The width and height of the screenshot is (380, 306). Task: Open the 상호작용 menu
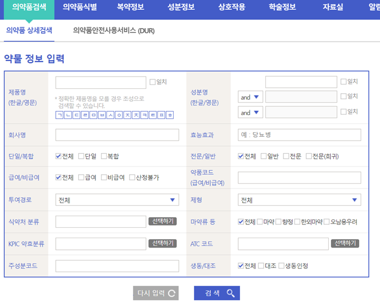(232, 7)
